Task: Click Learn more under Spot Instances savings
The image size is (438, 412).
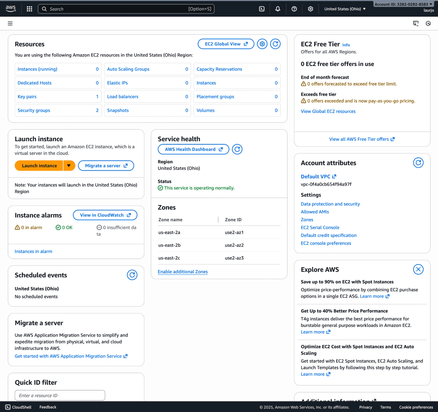Action: coord(375,296)
